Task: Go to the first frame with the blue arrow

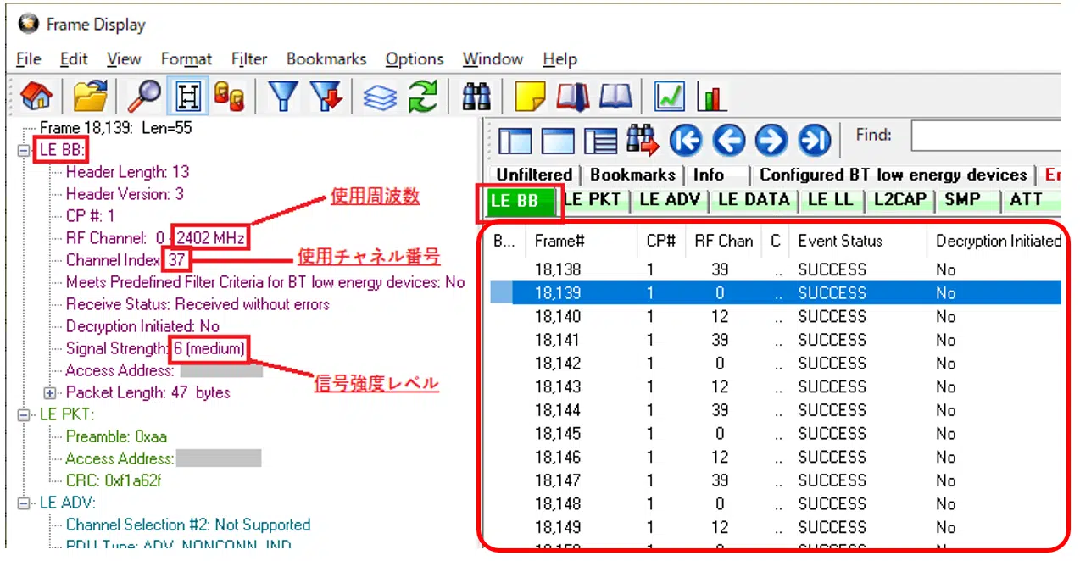Action: pyautogui.click(x=686, y=141)
